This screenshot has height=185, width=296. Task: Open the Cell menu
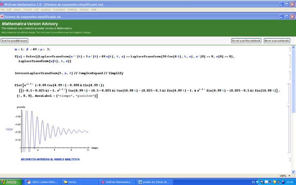[x=36, y=10]
